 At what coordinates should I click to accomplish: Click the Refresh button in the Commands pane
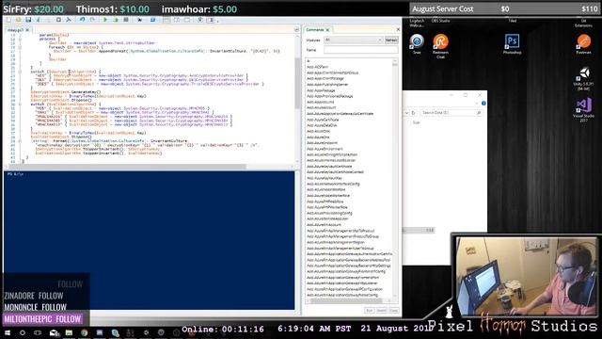391,40
